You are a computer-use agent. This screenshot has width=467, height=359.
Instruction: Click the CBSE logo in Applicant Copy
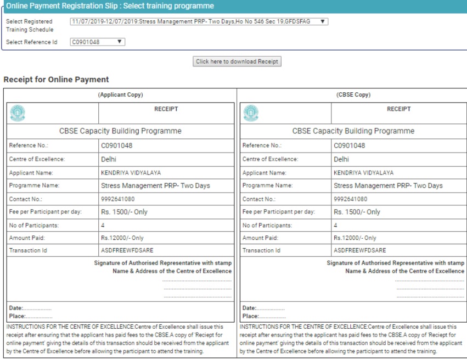point(18,113)
